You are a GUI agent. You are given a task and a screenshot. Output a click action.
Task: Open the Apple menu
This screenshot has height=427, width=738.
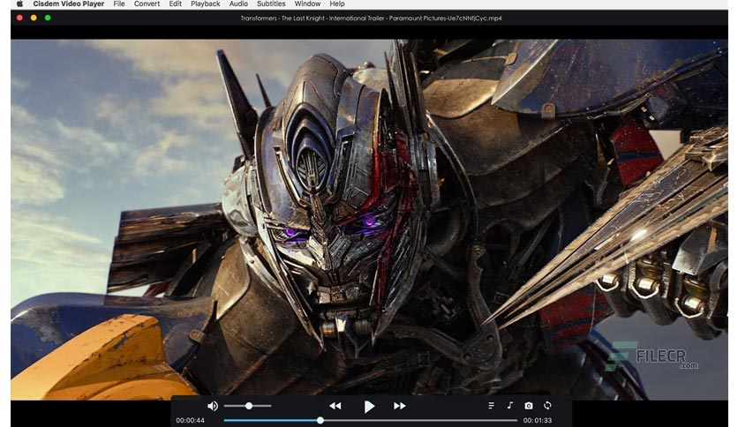[19, 4]
